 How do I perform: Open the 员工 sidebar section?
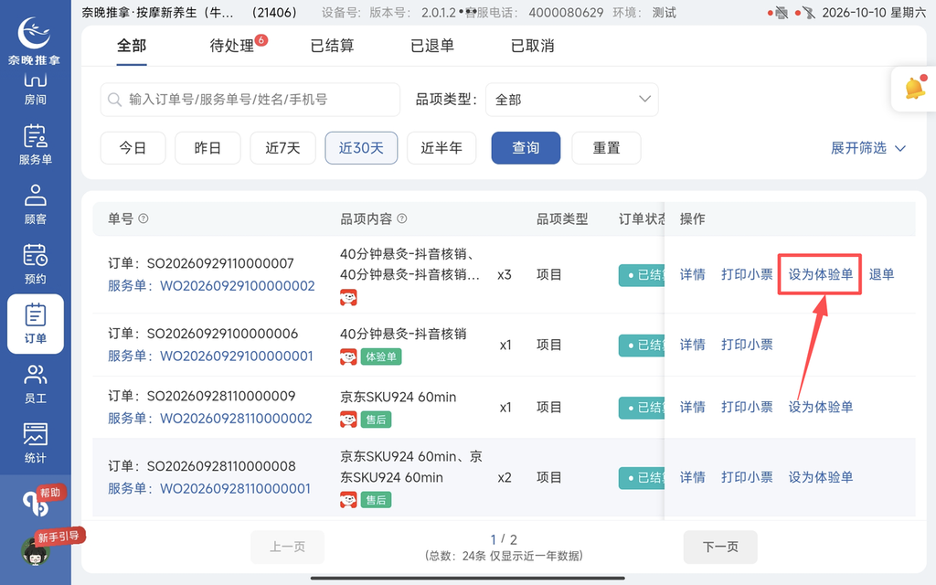click(36, 384)
